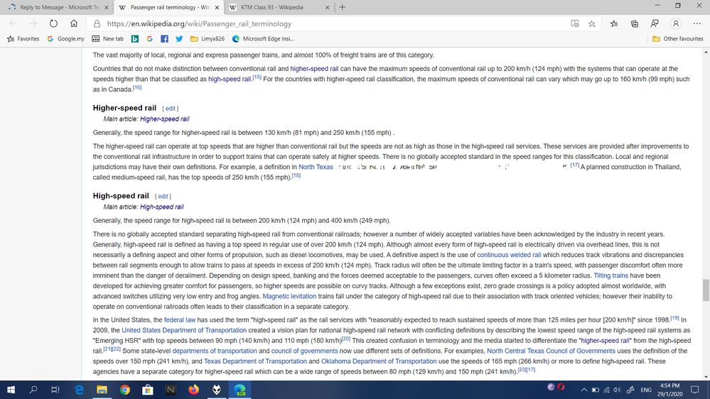The height and width of the screenshot is (399, 710).
Task: Show hidden system tray icons
Action: tap(584, 390)
